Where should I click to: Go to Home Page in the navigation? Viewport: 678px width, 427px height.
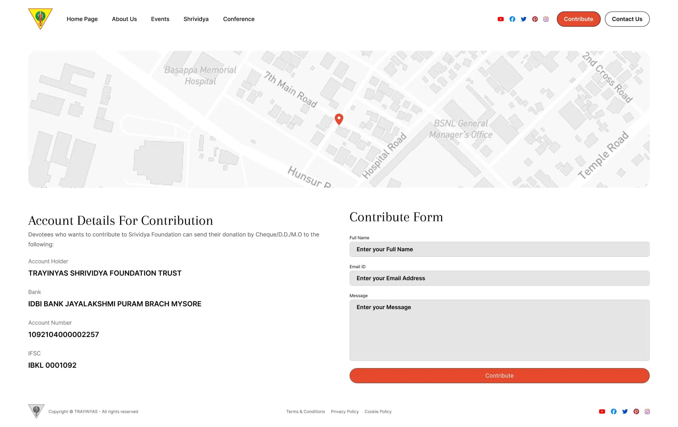[82, 19]
